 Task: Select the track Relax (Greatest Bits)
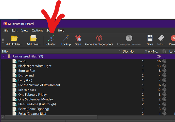pyautogui.click(x=32, y=114)
